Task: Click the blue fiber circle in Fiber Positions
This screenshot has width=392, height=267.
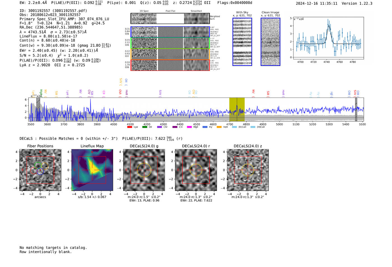Action: pos(40,171)
